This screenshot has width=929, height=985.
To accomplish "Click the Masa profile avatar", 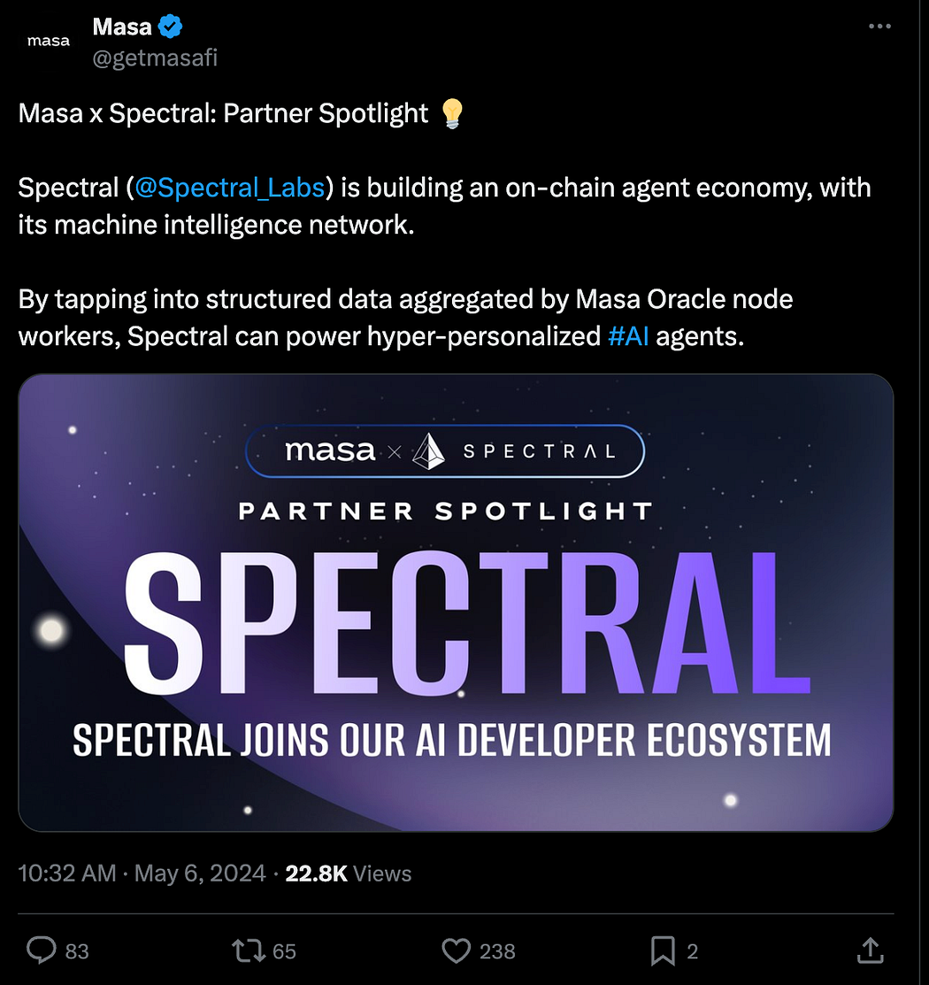I will pos(49,42).
